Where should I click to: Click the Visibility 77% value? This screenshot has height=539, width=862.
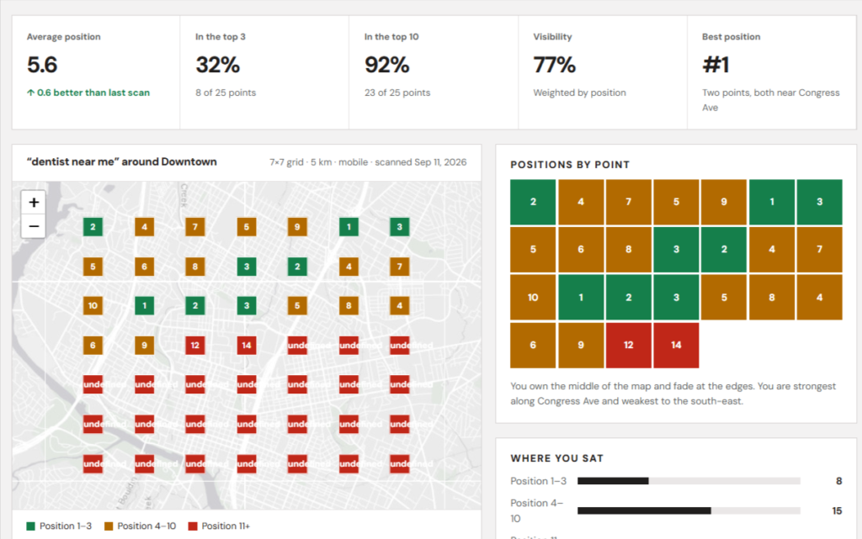(x=555, y=65)
